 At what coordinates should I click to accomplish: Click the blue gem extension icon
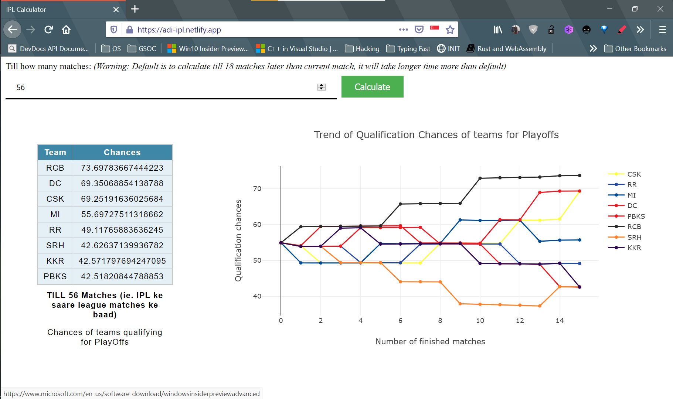pyautogui.click(x=604, y=30)
